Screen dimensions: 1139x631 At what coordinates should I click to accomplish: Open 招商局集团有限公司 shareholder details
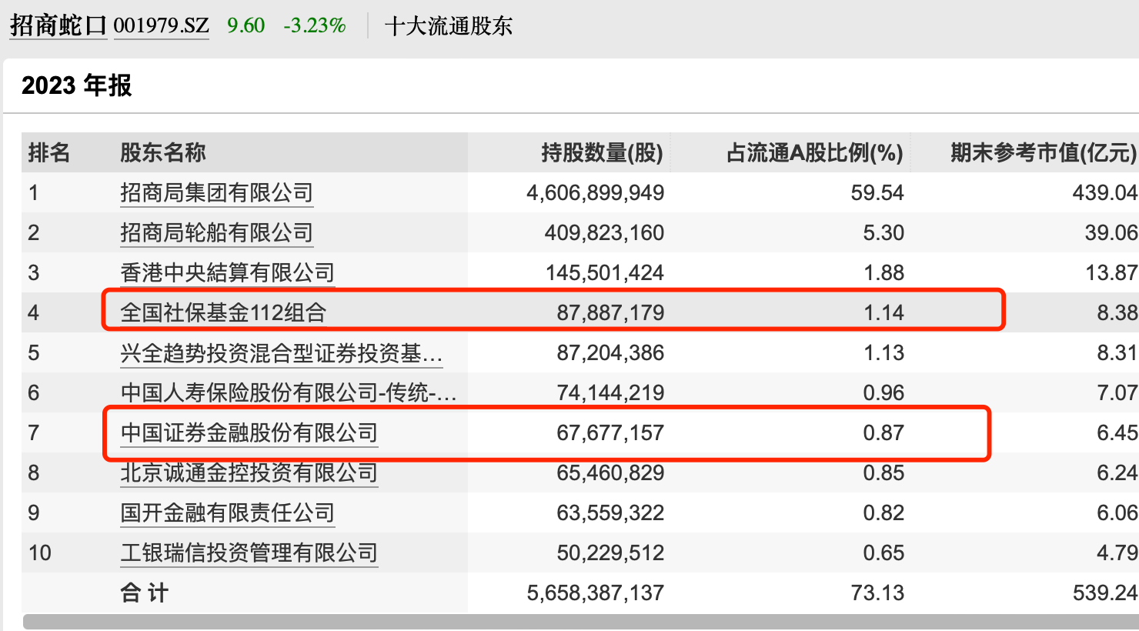[216, 192]
